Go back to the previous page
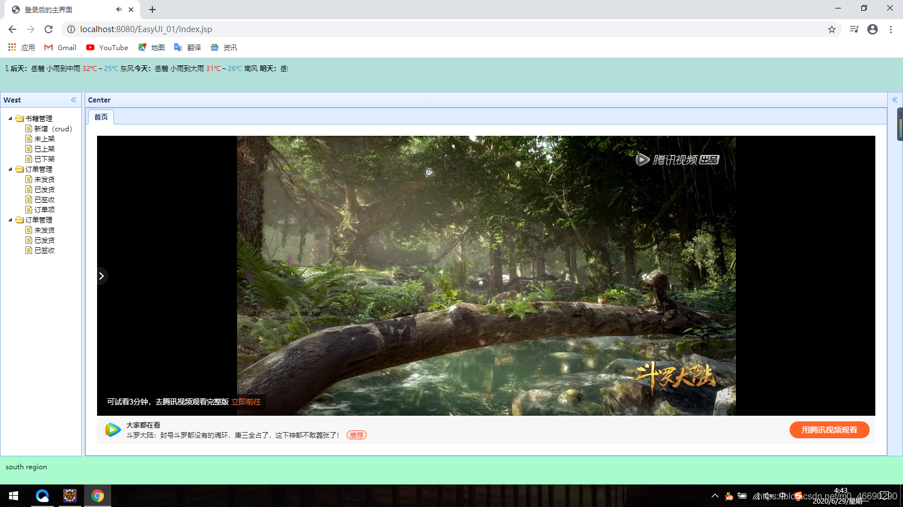The height and width of the screenshot is (507, 903). click(x=12, y=29)
